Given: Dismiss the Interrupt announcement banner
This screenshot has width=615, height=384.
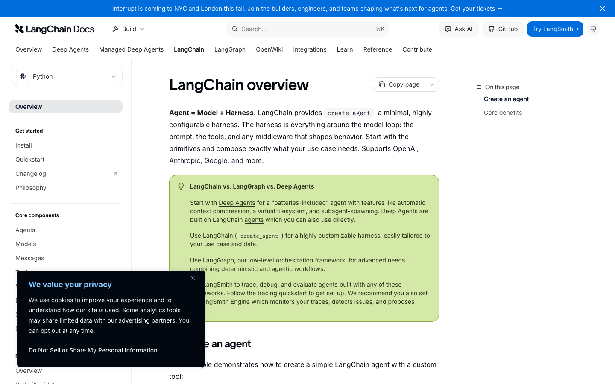Looking at the screenshot, I should coord(603,9).
